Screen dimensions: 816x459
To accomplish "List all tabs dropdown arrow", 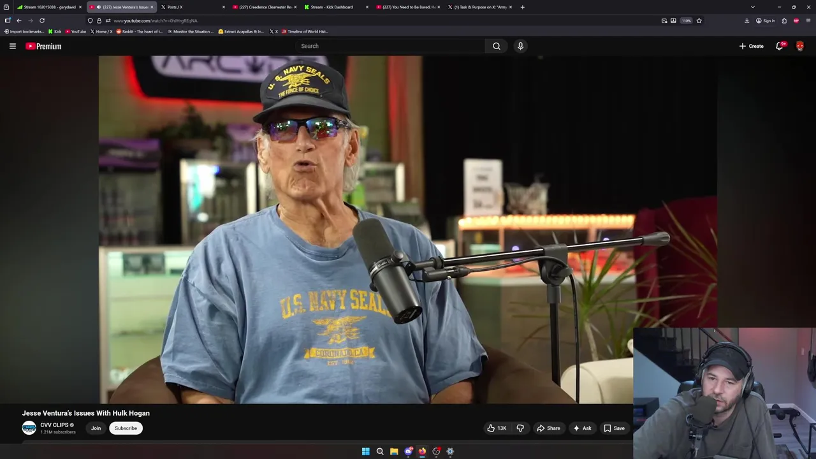I will 752,7.
